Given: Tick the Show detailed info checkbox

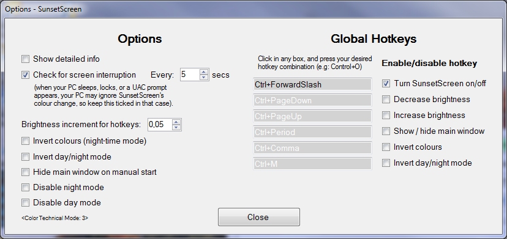Looking at the screenshot, I should (25, 59).
